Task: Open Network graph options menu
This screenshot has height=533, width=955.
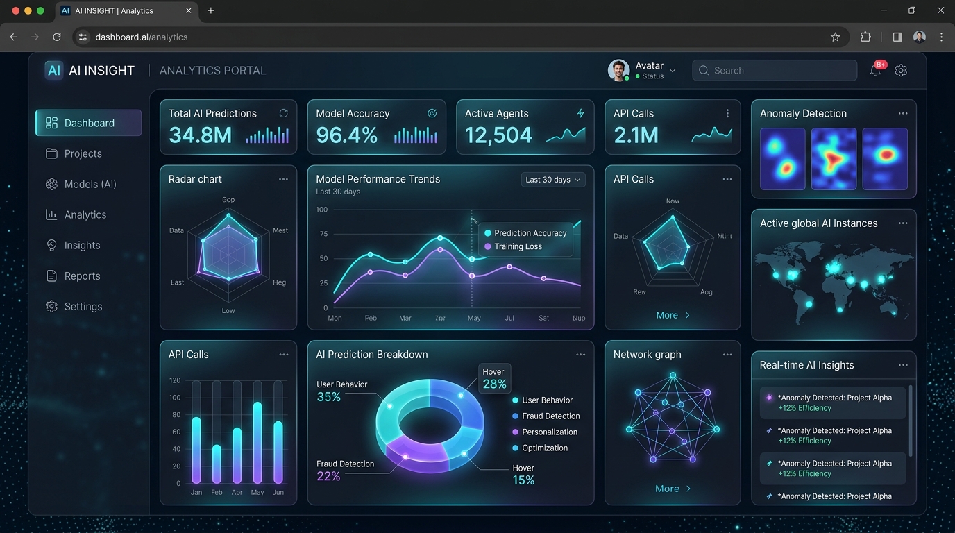Action: (x=727, y=355)
